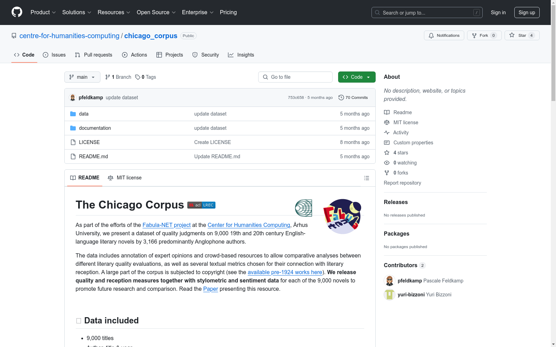This screenshot has height=347, width=556.
Task: Open pfeldkamp's avatar in Contributors
Action: pyautogui.click(x=390, y=281)
